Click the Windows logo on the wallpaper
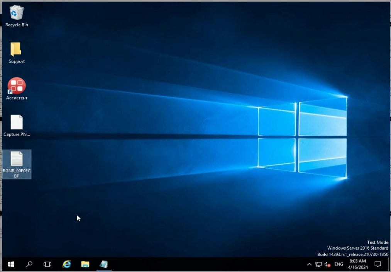 (x=302, y=137)
